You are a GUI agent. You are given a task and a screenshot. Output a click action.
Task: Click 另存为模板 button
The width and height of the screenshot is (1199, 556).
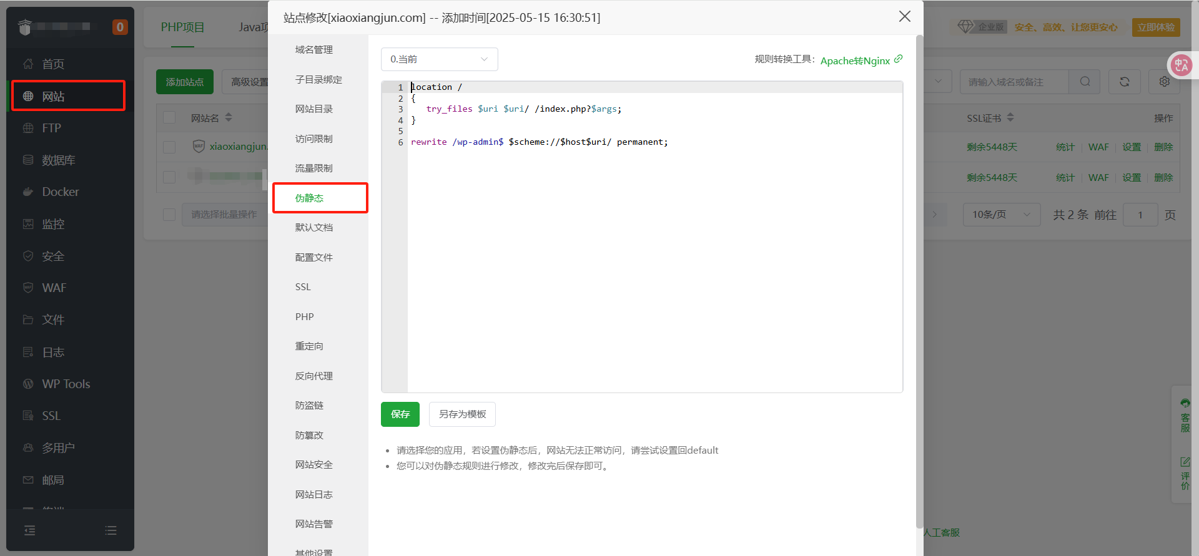coord(462,414)
